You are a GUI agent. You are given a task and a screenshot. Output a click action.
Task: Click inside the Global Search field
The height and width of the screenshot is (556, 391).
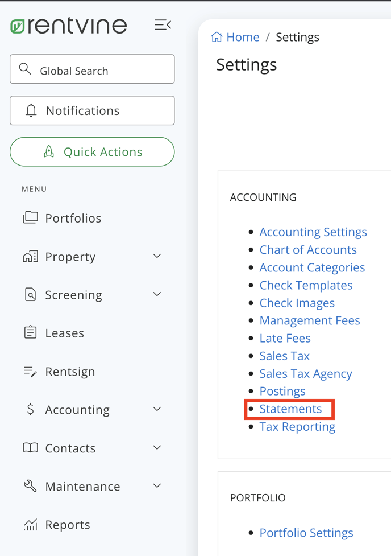point(92,69)
